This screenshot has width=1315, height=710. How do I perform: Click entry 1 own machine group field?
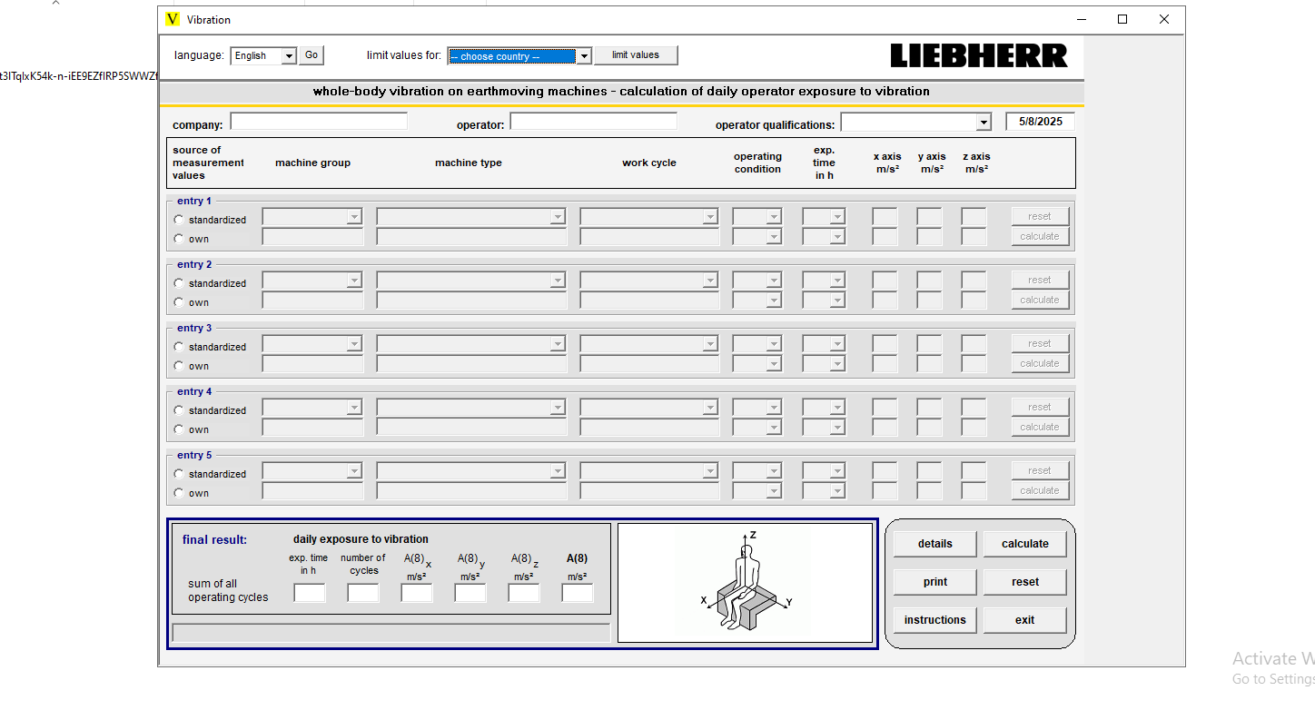pyautogui.click(x=313, y=237)
